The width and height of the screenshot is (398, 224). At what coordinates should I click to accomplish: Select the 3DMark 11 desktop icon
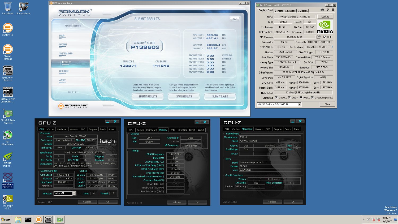coord(8,29)
